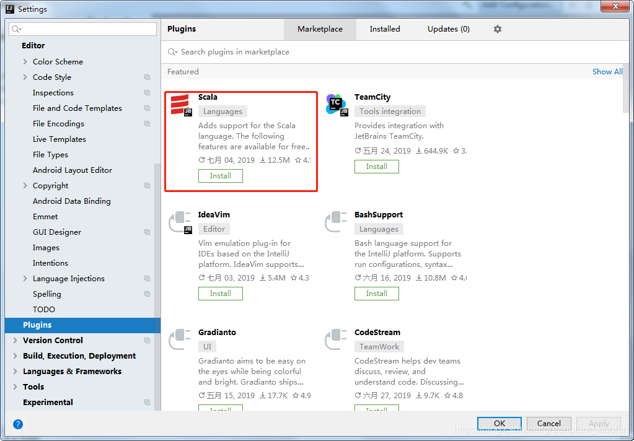Click the UI tag under Gradianto
Viewport: 634px width, 441px height.
coord(208,346)
